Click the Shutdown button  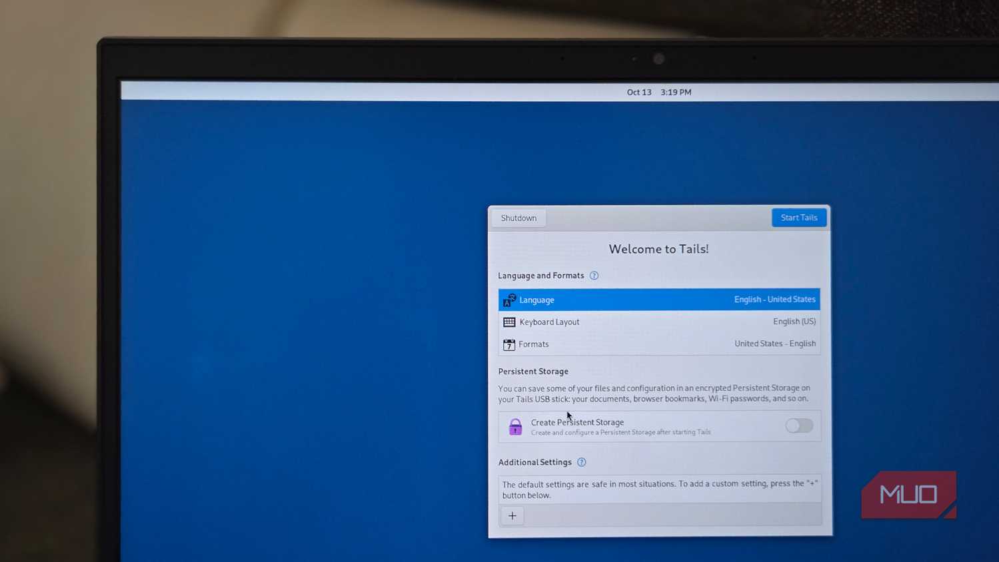(x=518, y=218)
